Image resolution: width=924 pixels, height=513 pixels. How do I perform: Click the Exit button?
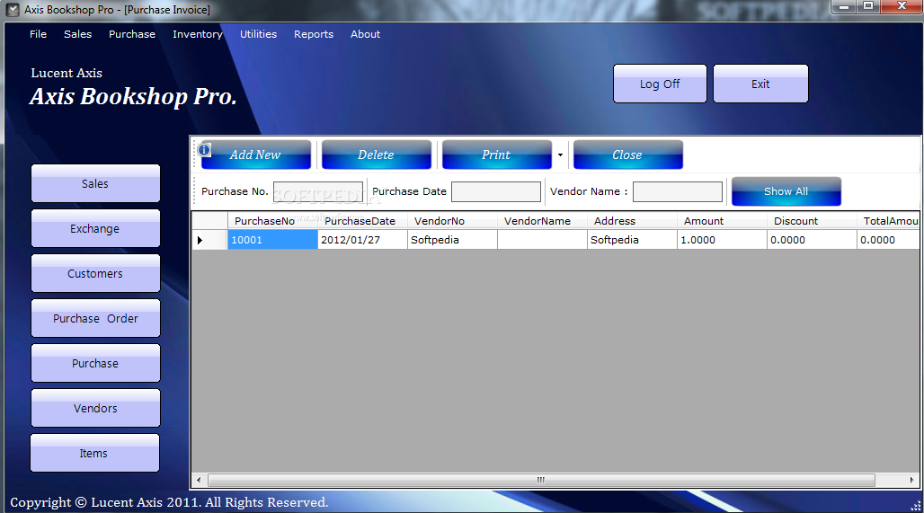(x=760, y=84)
